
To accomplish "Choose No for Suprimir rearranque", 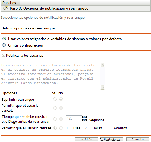I will tap(61, 99).
